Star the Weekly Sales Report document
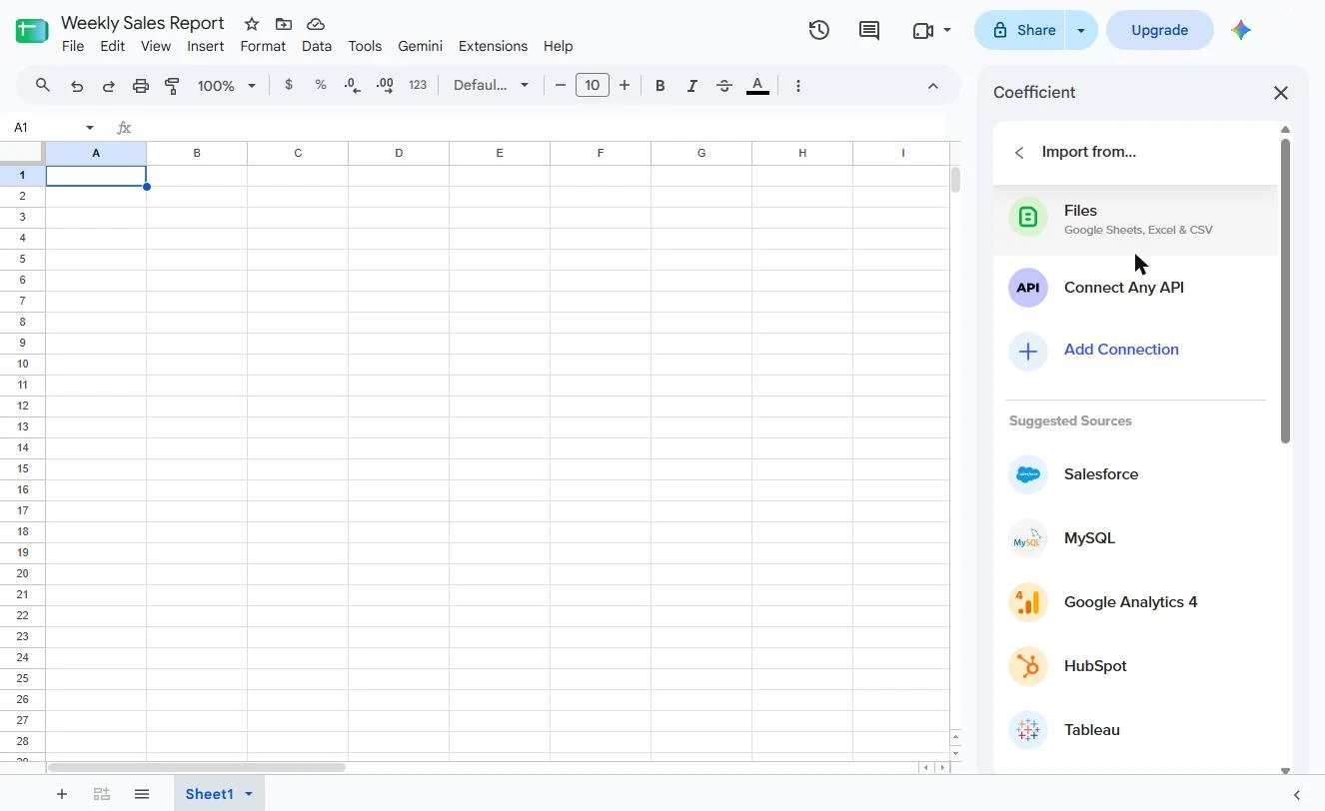This screenshot has width=1325, height=811. 252,24
